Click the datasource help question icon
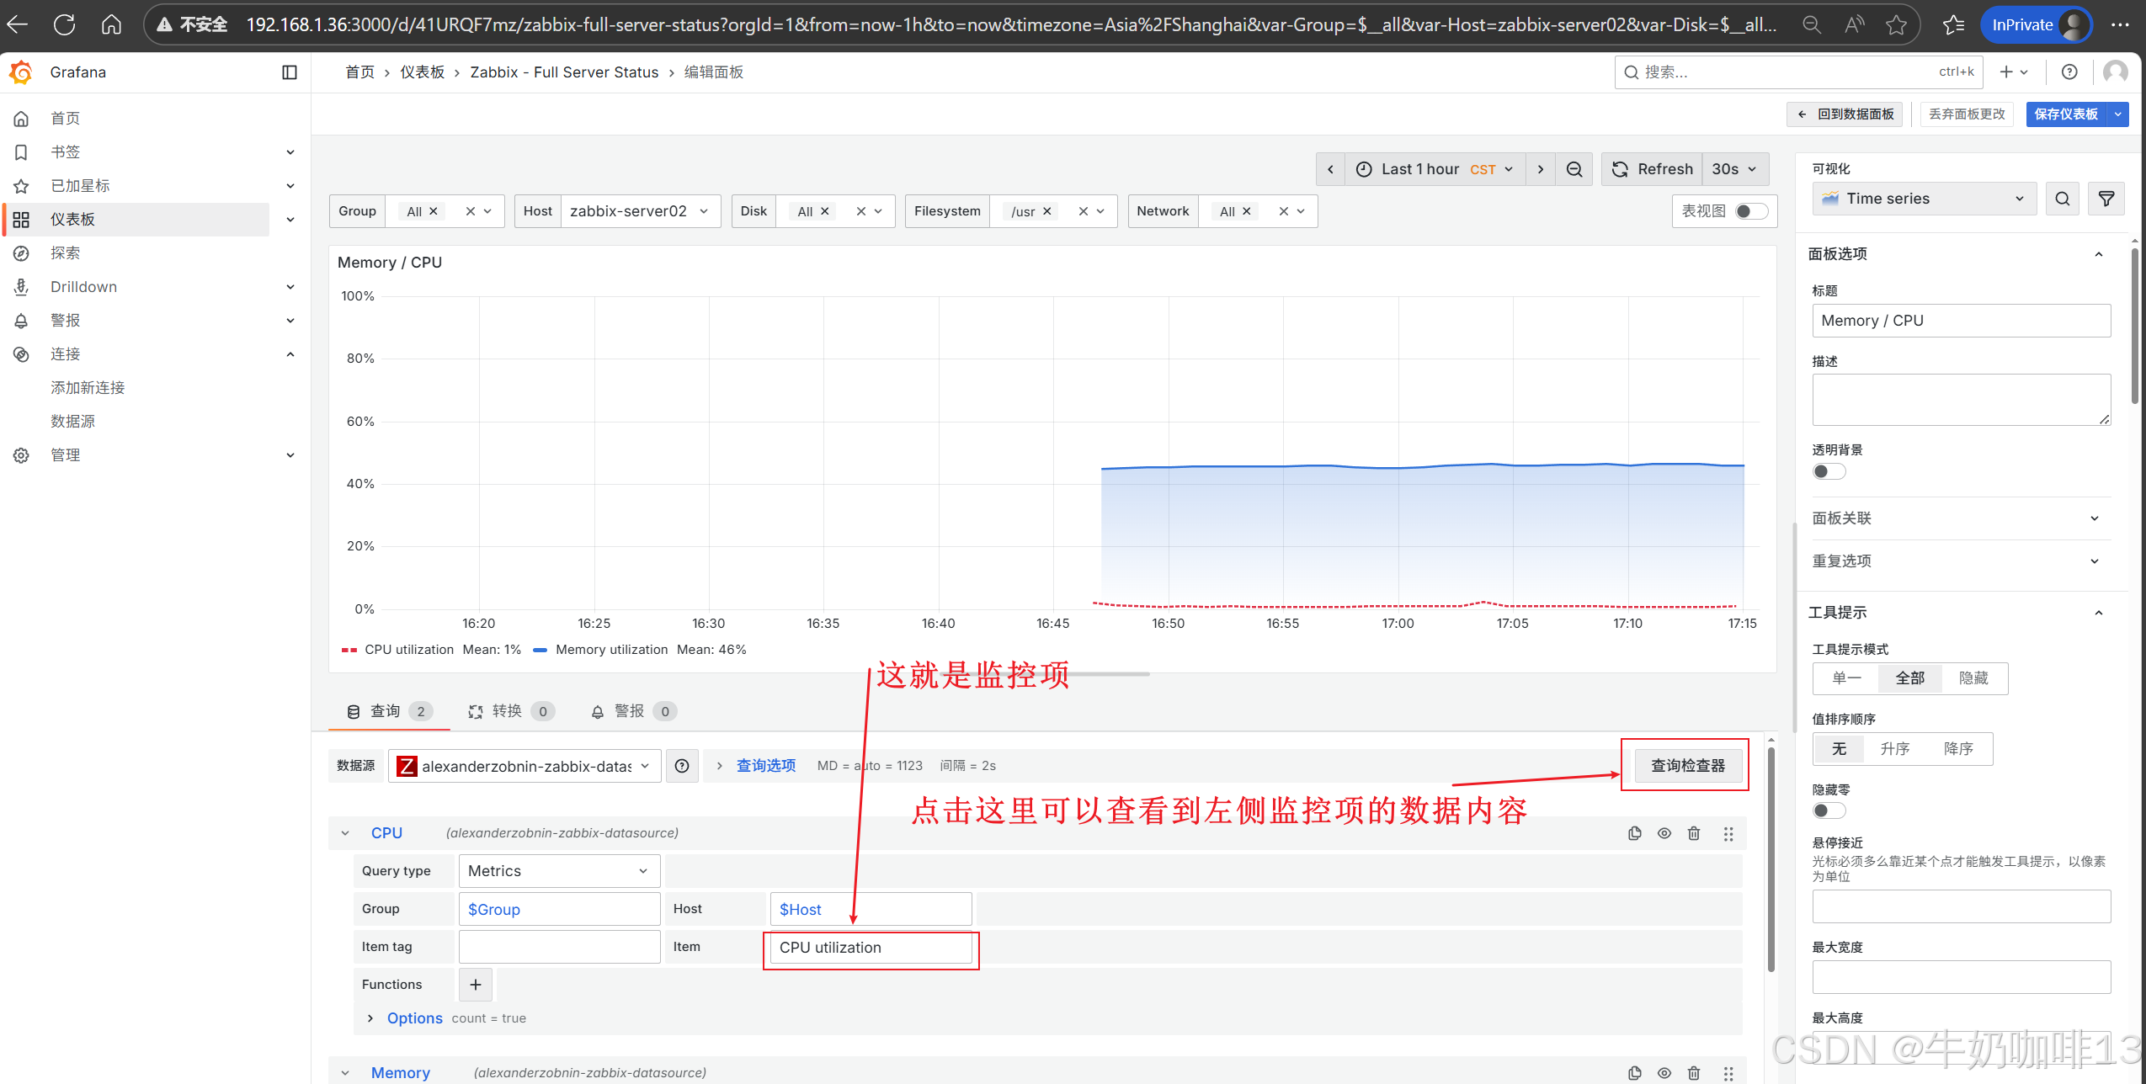Screen dimensions: 2146x1084 pos(682,766)
